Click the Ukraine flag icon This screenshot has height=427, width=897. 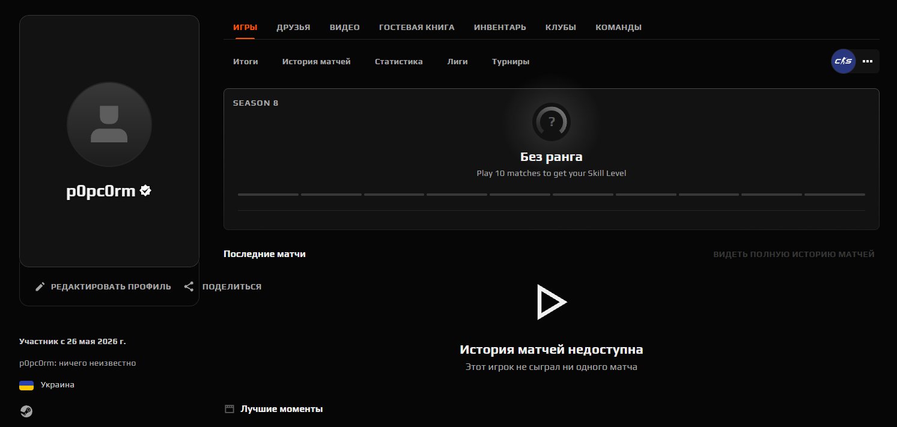click(26, 385)
